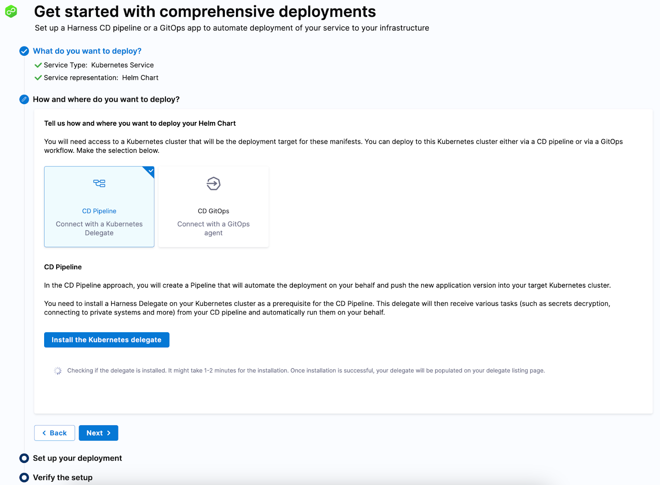
Task: Expand the 'Set up your deployment' step
Action: click(78, 458)
